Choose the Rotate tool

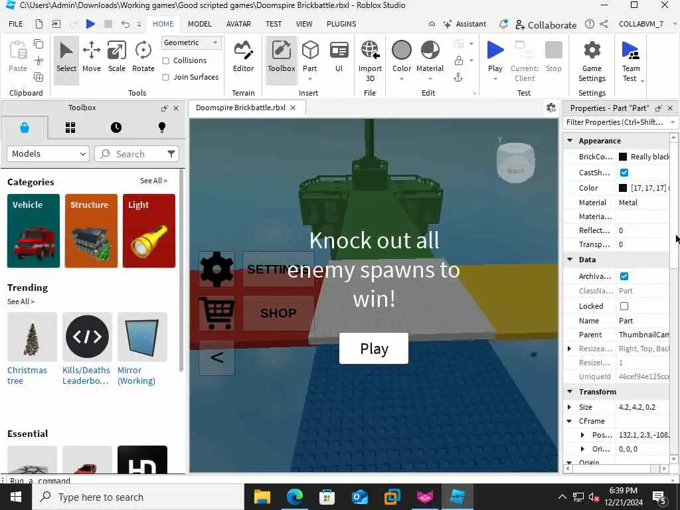(x=143, y=56)
